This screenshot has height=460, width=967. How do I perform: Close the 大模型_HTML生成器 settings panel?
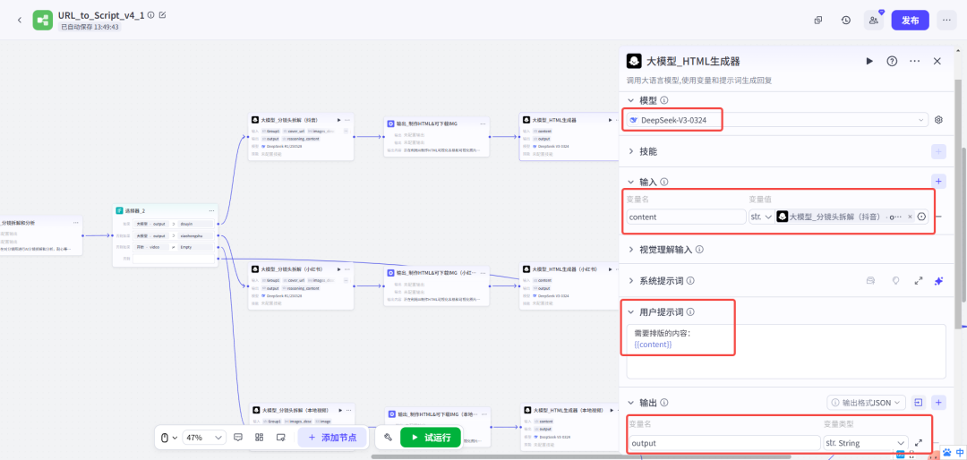click(937, 61)
